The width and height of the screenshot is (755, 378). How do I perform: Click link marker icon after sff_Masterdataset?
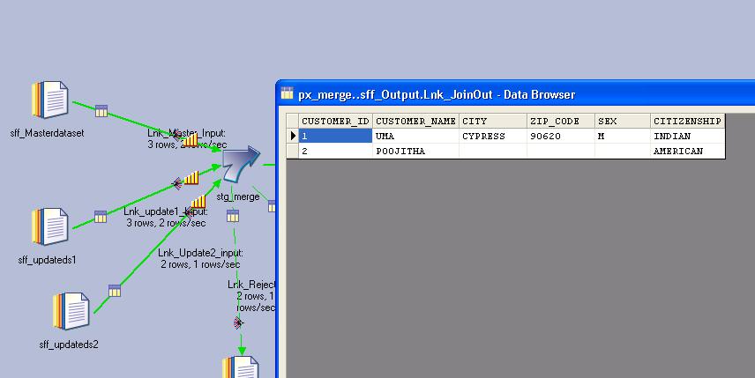(x=101, y=111)
